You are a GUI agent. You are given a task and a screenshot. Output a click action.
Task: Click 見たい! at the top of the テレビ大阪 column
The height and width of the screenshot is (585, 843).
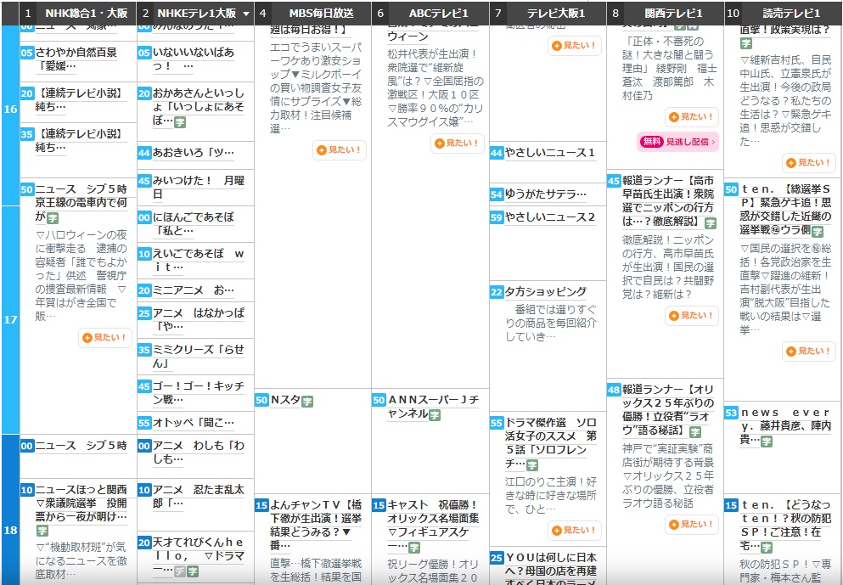coord(574,46)
